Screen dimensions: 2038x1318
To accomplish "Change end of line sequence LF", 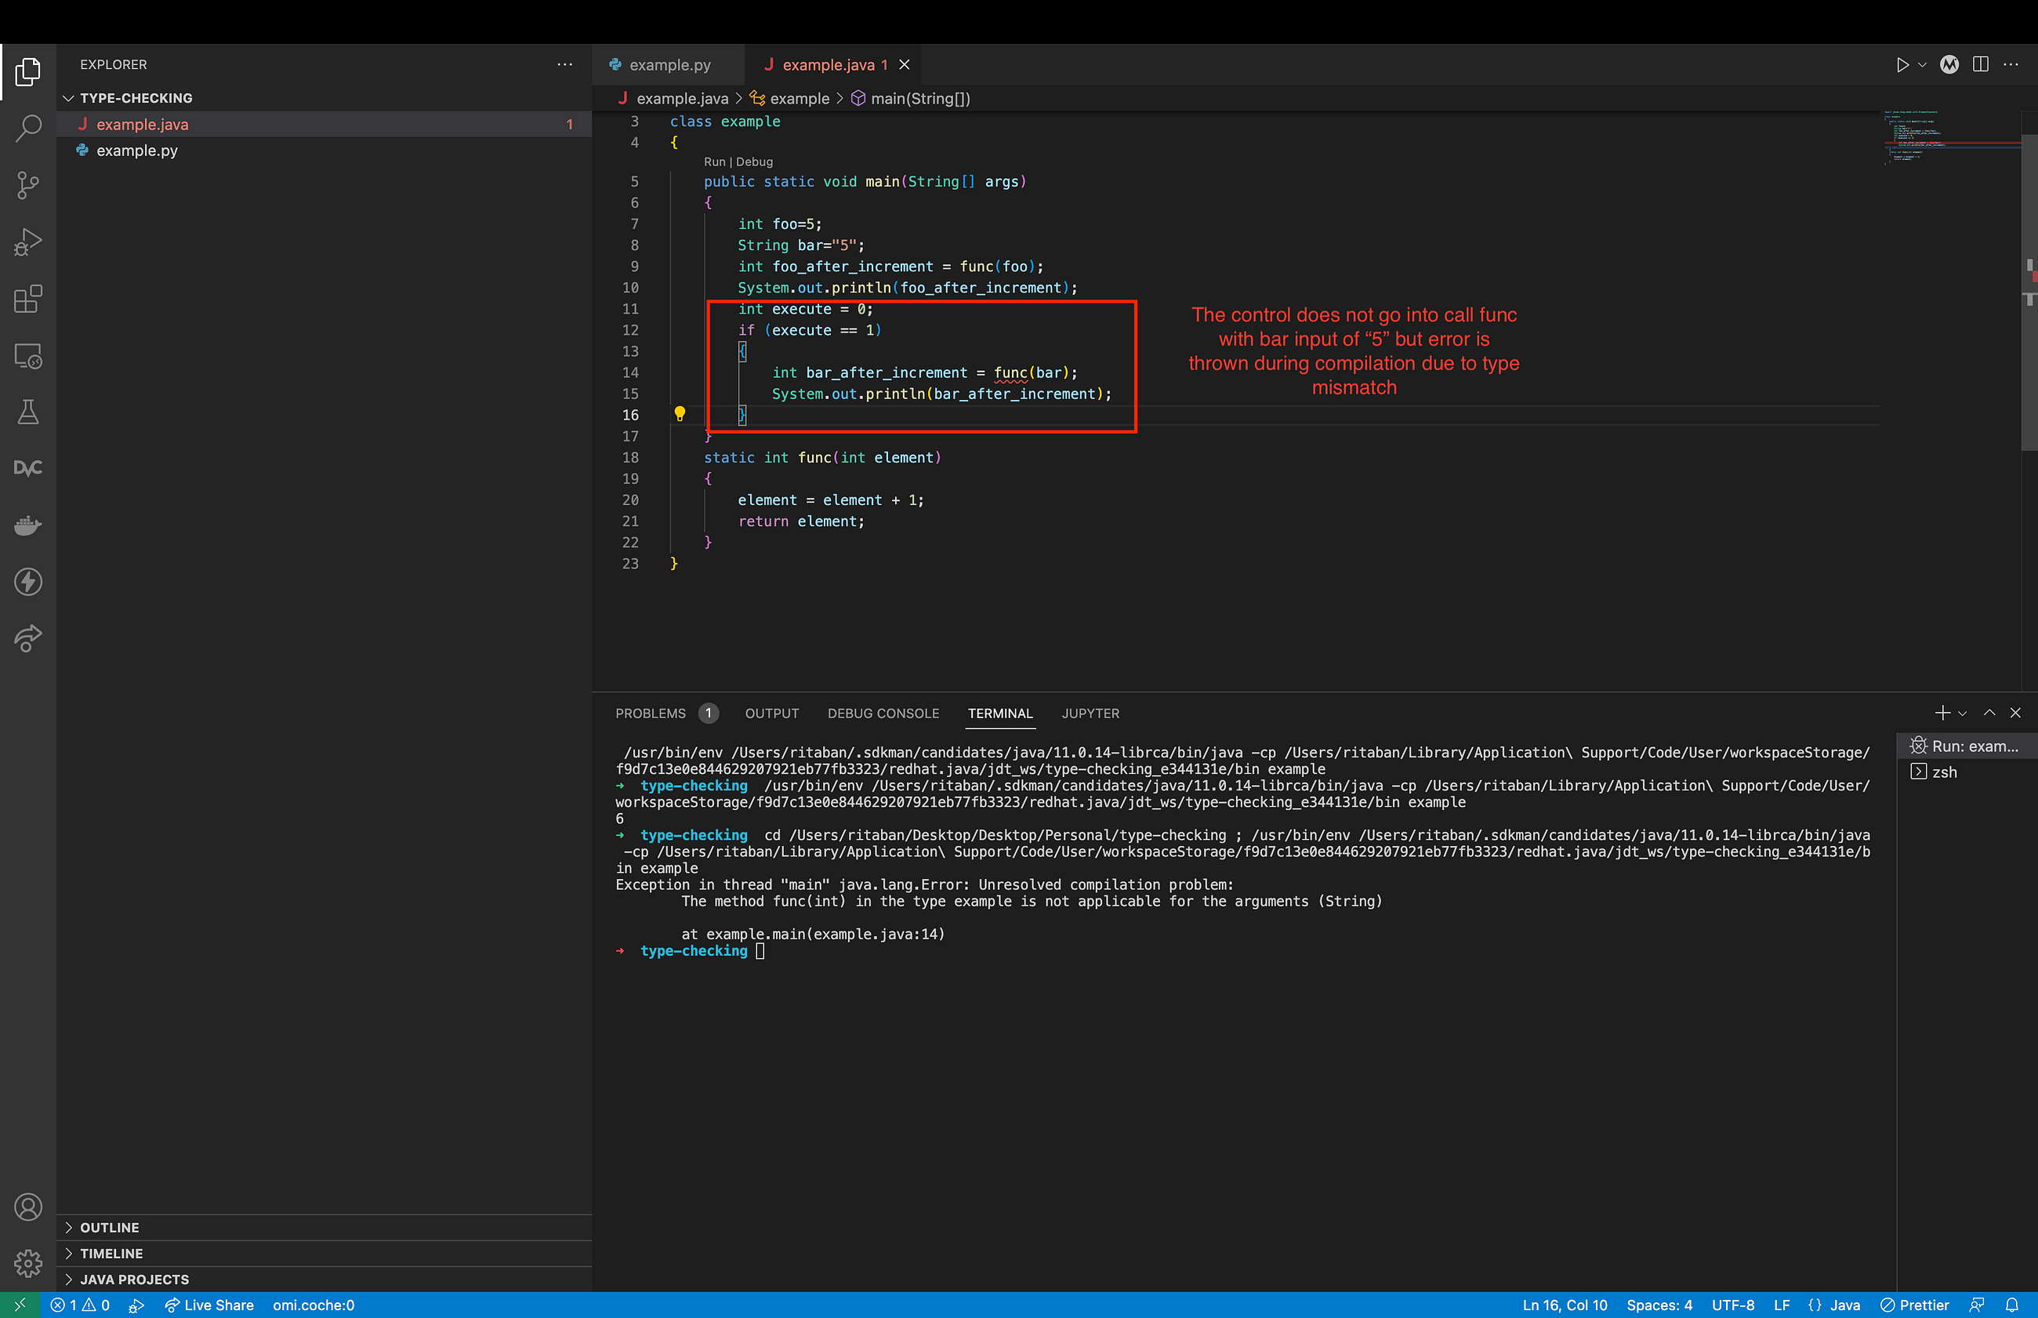I will [x=1782, y=1305].
